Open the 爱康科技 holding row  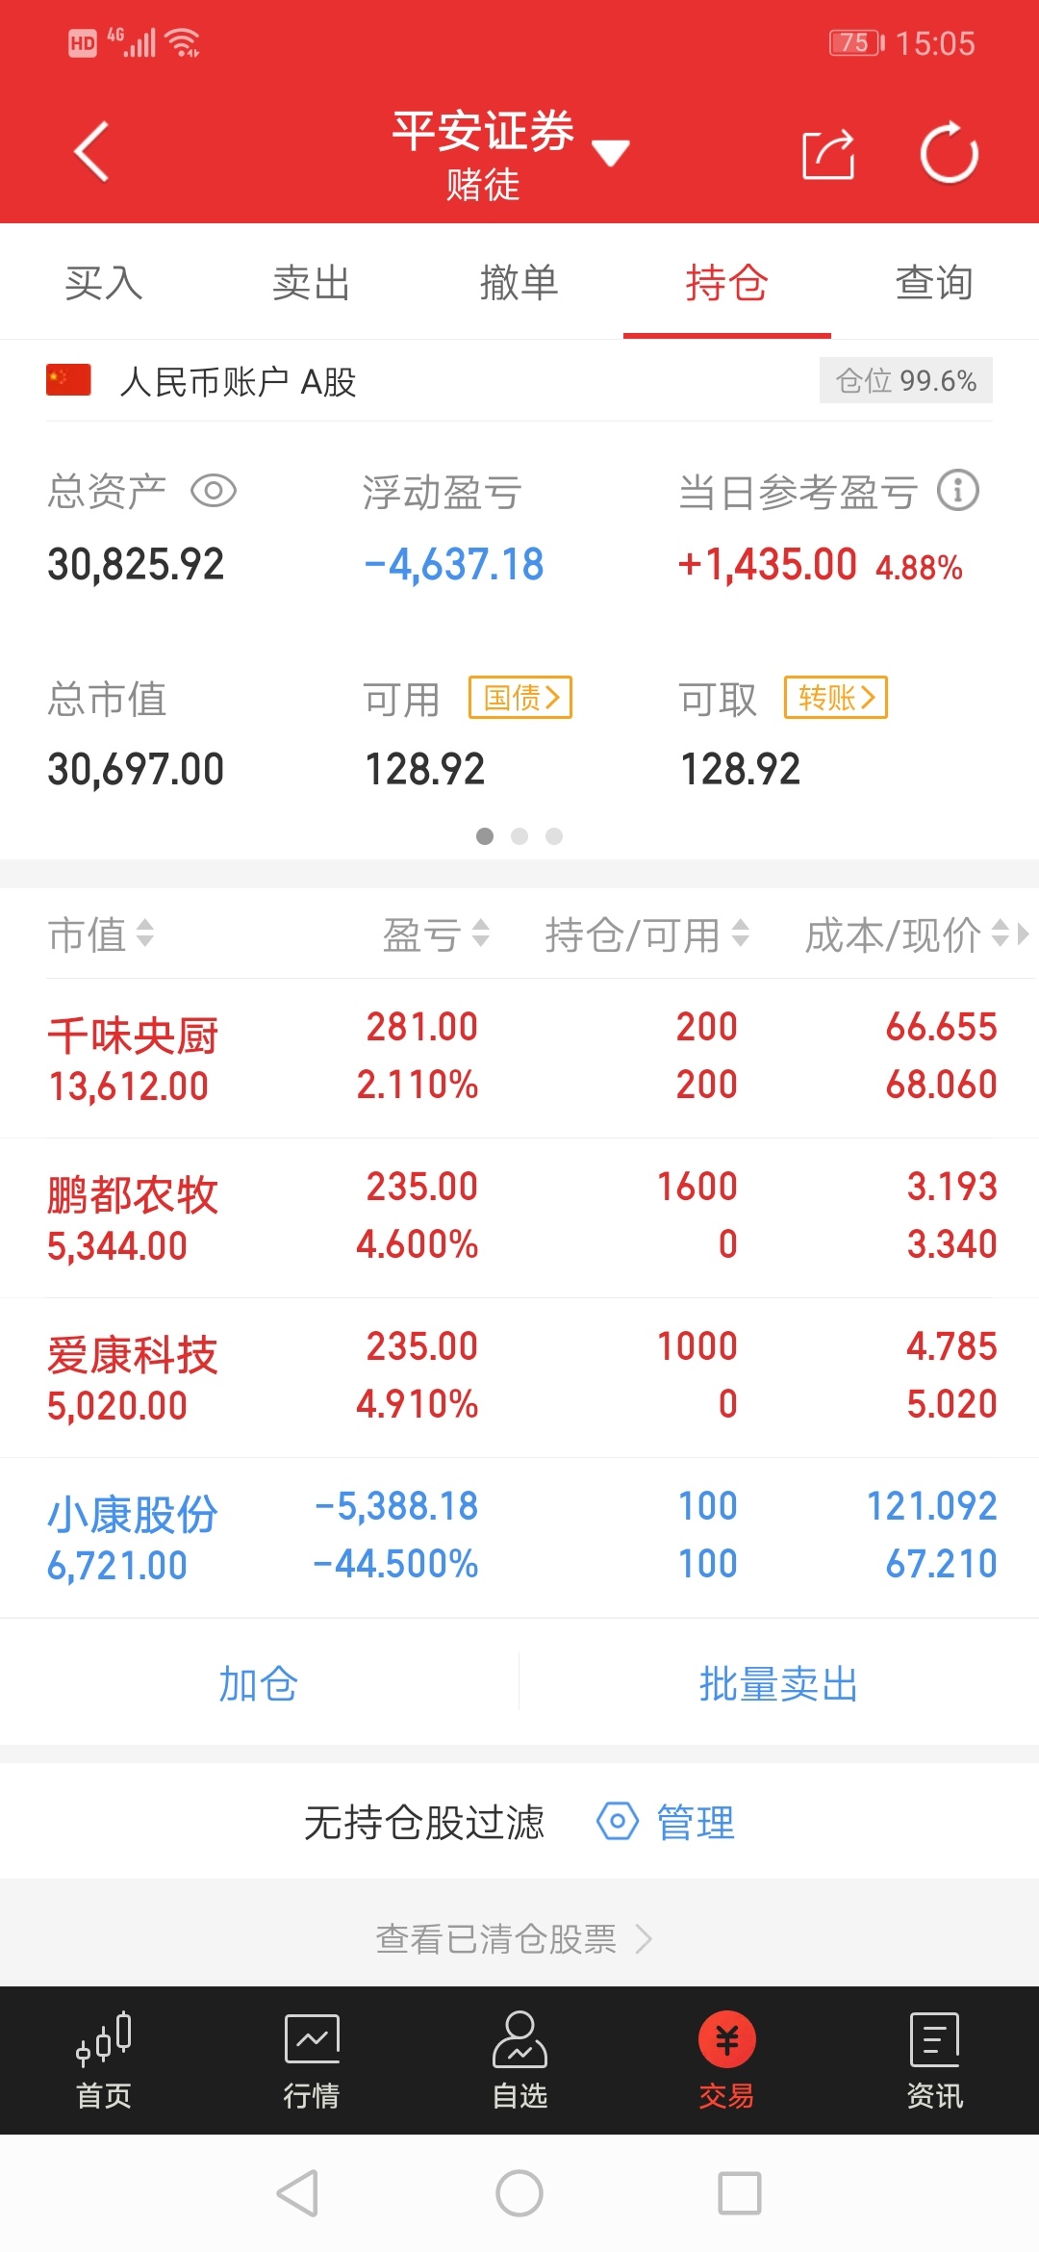coord(519,1378)
